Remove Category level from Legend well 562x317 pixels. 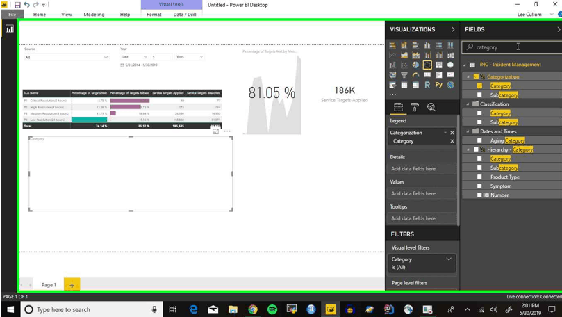tap(452, 141)
